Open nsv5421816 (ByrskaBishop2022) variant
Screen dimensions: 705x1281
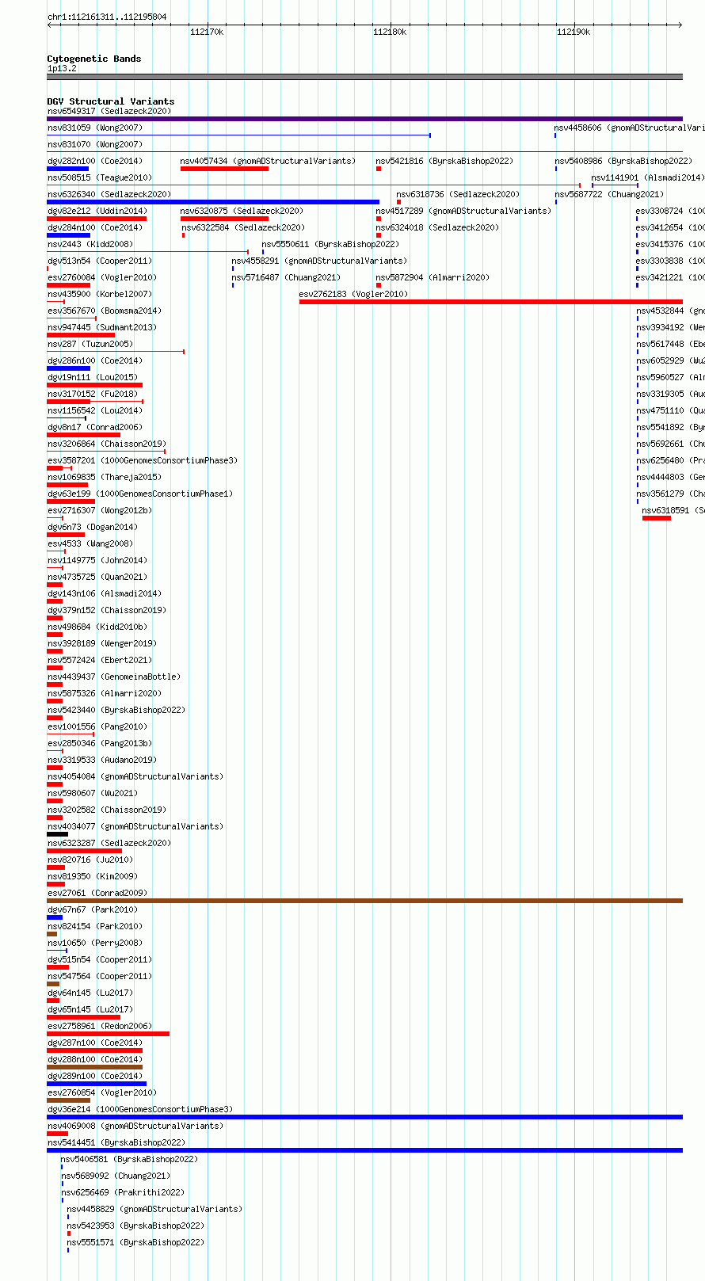click(x=444, y=161)
